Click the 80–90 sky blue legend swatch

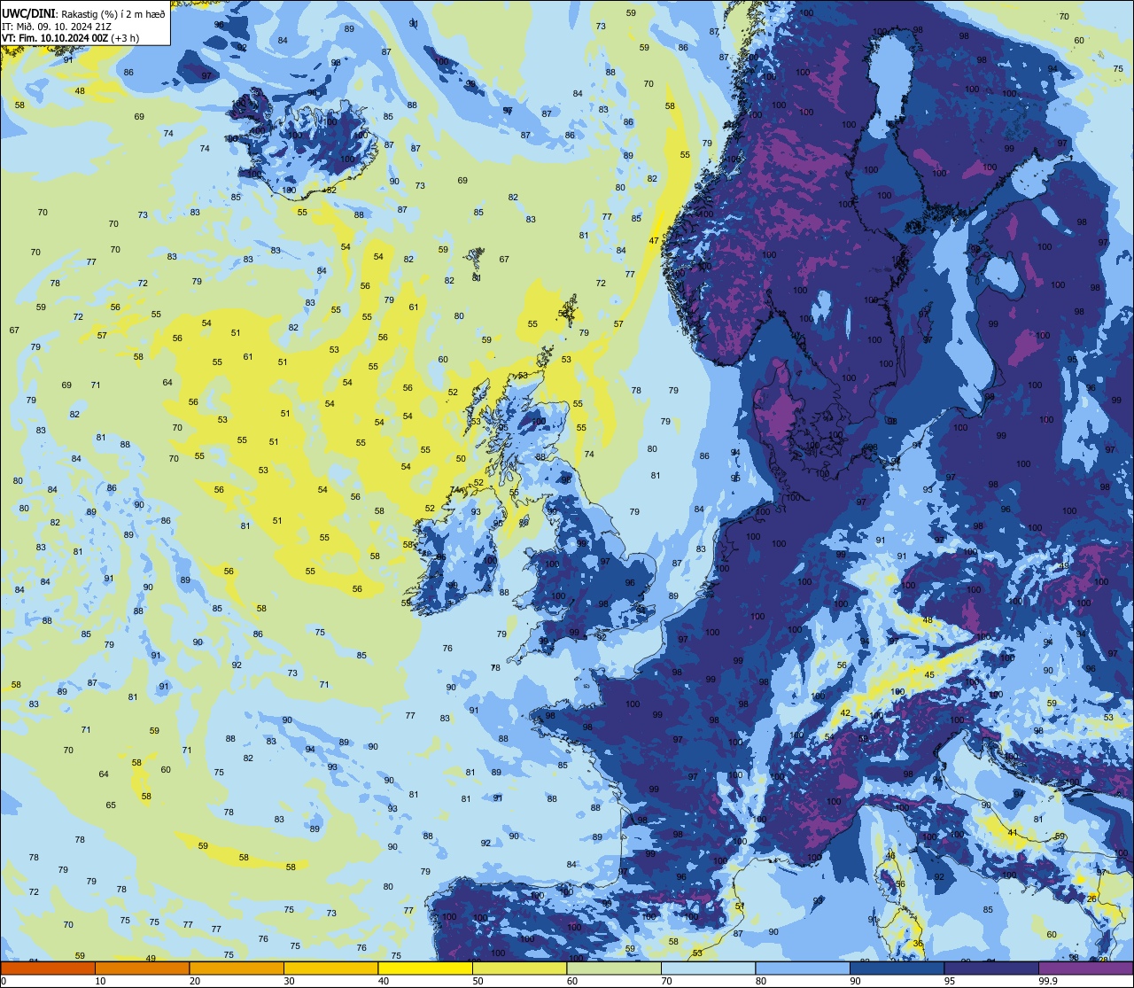click(x=803, y=968)
